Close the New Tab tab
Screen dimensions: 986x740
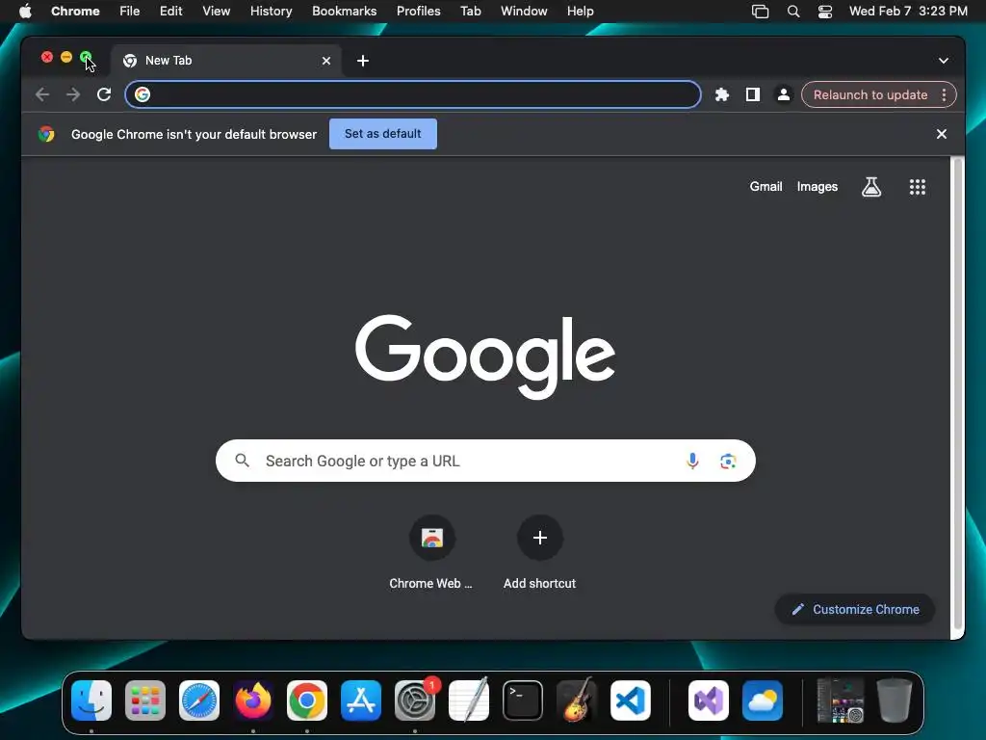point(326,61)
